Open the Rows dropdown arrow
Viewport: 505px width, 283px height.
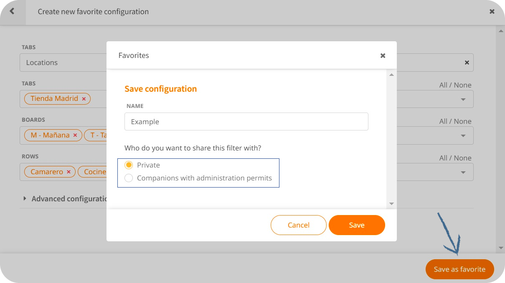[x=463, y=172]
